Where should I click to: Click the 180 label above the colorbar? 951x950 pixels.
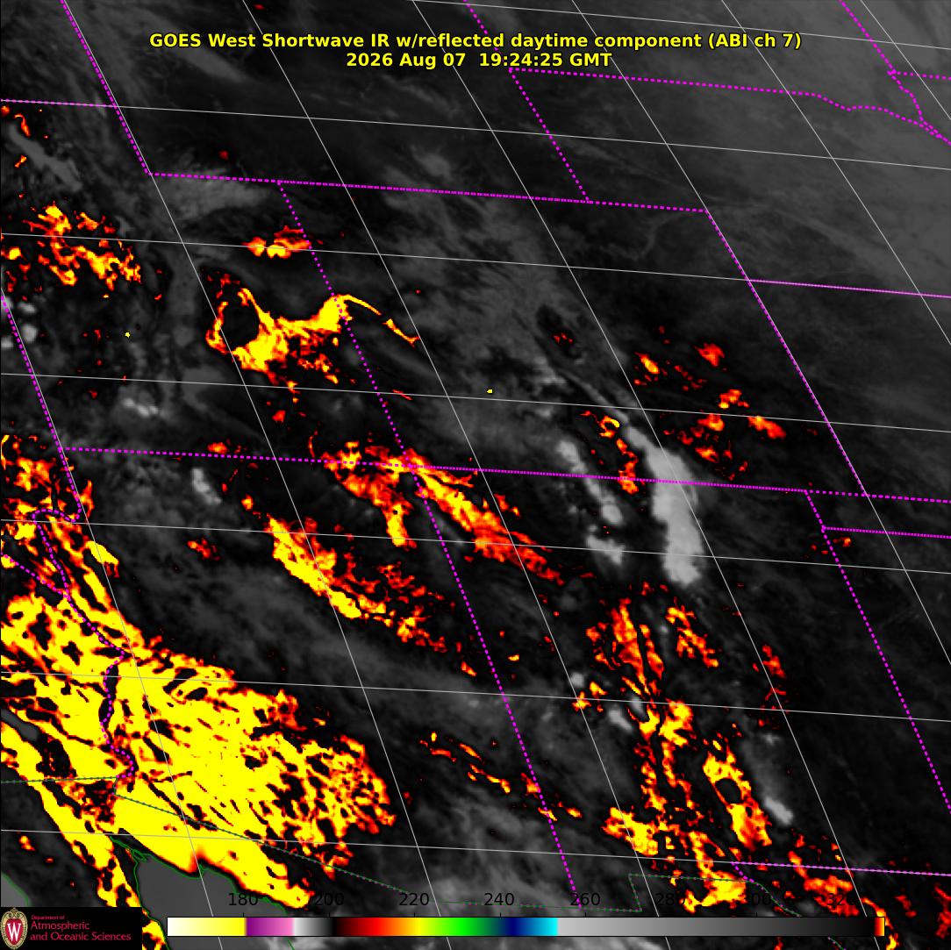coord(243,899)
